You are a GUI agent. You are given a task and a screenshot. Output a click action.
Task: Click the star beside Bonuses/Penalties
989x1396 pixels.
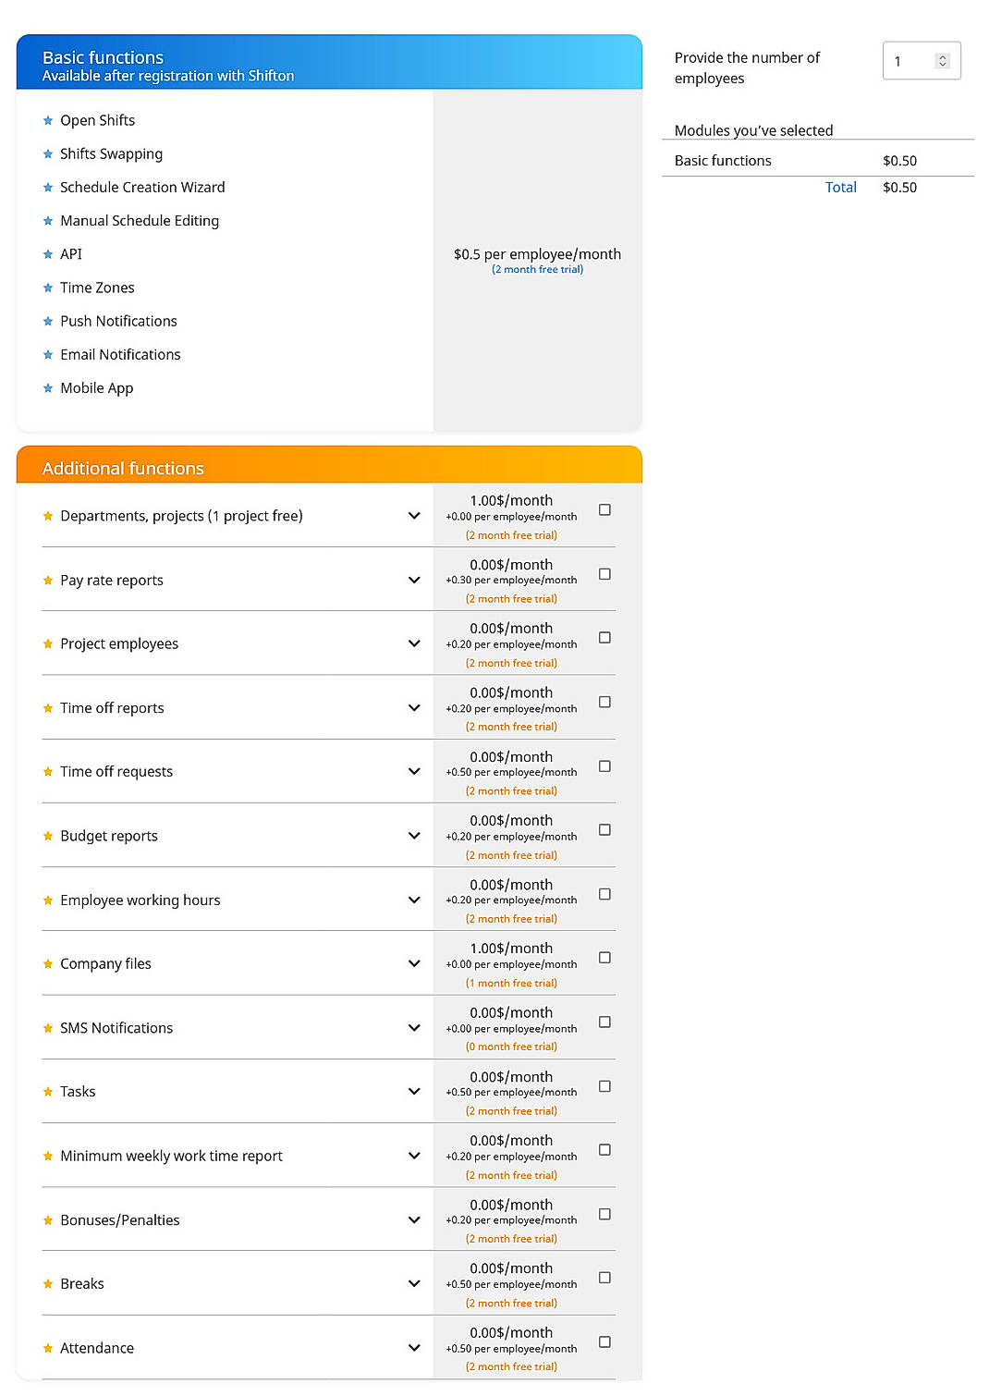point(48,1219)
